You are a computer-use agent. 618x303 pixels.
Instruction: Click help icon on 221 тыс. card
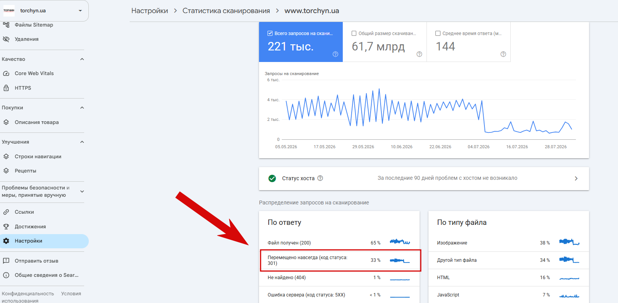click(x=335, y=54)
